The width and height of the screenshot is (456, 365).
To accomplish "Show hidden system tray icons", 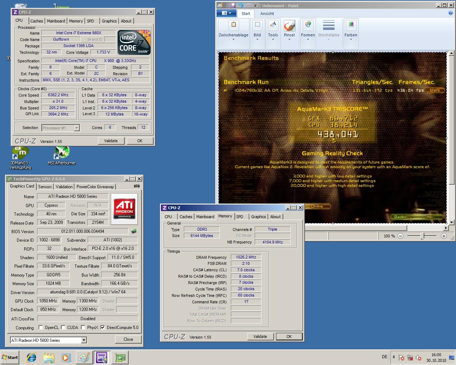I will (x=394, y=357).
